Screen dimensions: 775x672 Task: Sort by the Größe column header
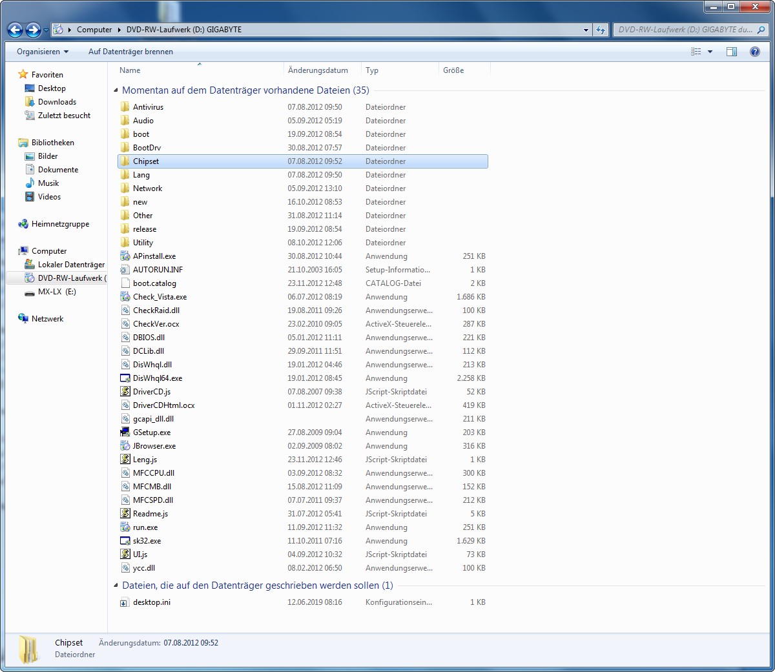point(453,70)
